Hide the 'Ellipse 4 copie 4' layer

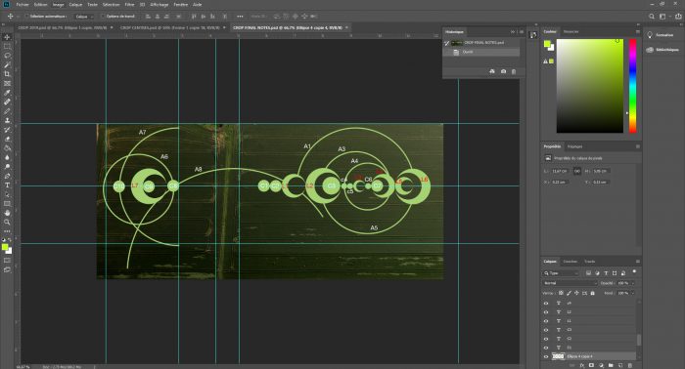pyautogui.click(x=546, y=356)
